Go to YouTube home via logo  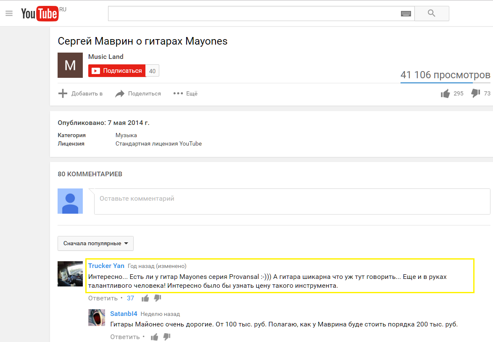(40, 13)
